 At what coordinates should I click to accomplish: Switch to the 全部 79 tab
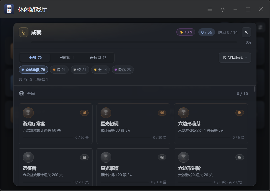(35, 58)
